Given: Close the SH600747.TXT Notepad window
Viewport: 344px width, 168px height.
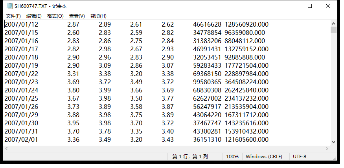Looking at the screenshot, I should [x=328, y=6].
